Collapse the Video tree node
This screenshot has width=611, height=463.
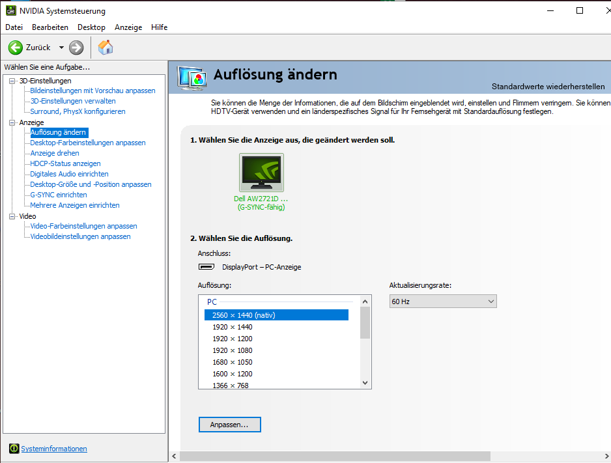pyautogui.click(x=12, y=216)
